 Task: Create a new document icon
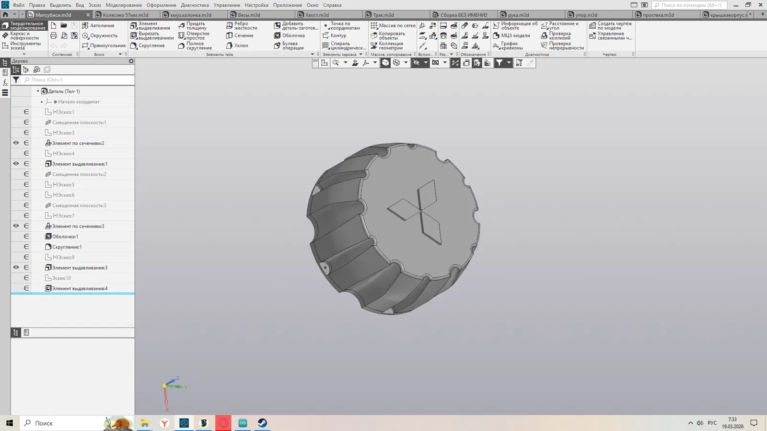(53, 25)
